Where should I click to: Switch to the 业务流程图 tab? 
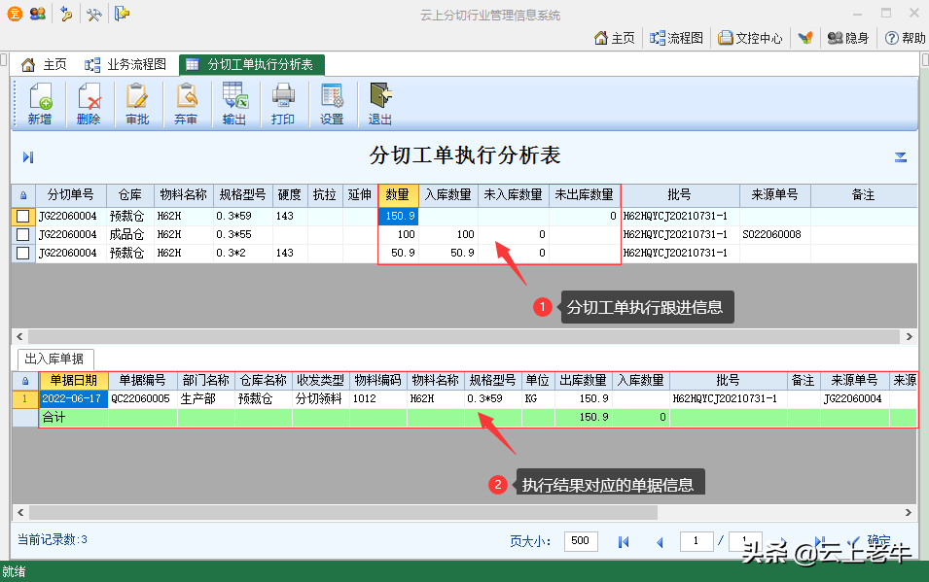[x=125, y=65]
